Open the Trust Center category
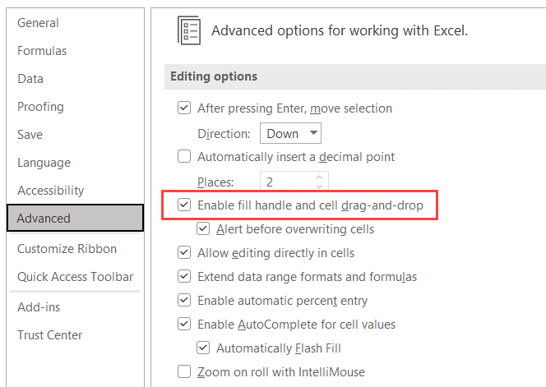Image resolution: width=546 pixels, height=387 pixels. 49,335
